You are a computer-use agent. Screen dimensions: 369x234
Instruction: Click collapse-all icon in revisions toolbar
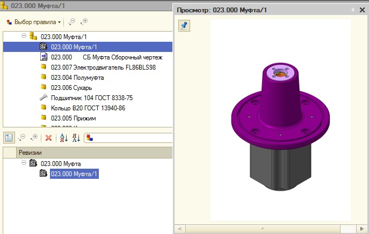click(x=22, y=138)
